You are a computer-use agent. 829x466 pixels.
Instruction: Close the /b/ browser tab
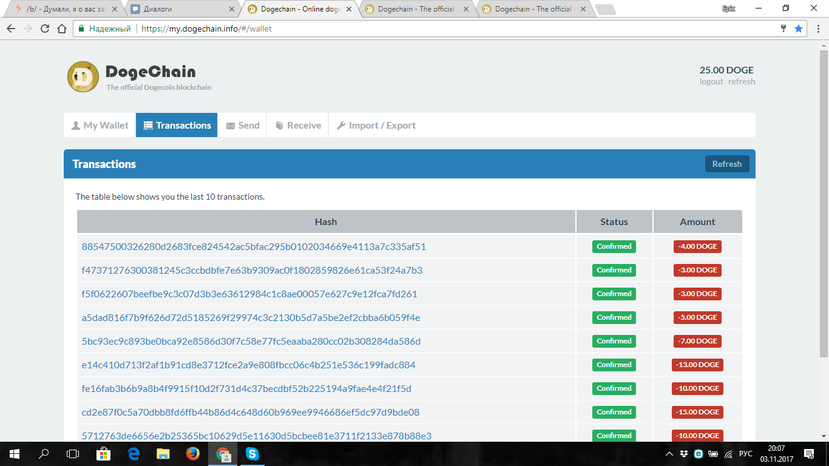(115, 9)
